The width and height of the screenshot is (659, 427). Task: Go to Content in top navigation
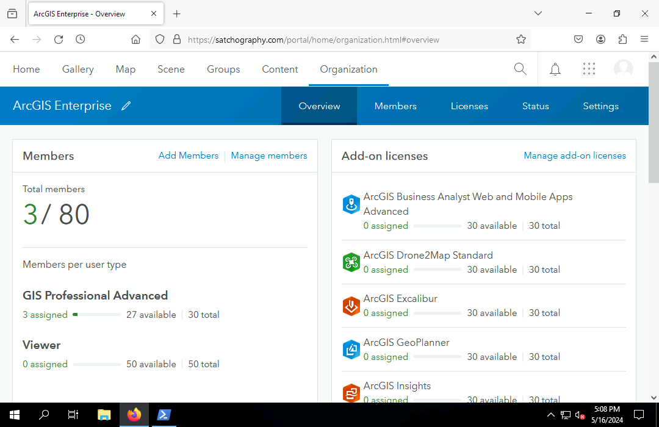tap(280, 70)
